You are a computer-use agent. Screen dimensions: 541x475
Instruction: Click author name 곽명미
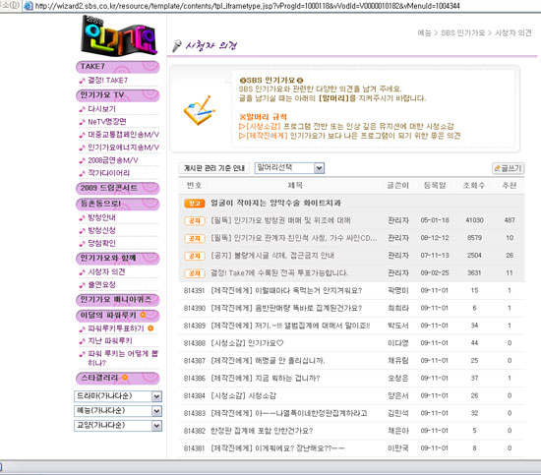point(397,291)
